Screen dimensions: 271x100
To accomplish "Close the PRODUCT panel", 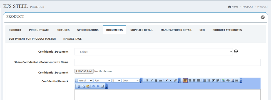I will pyautogui.click(x=263, y=17).
